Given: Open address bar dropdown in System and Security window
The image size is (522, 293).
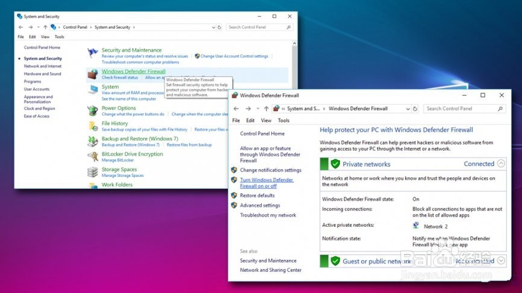Looking at the screenshot, I should point(213,27).
